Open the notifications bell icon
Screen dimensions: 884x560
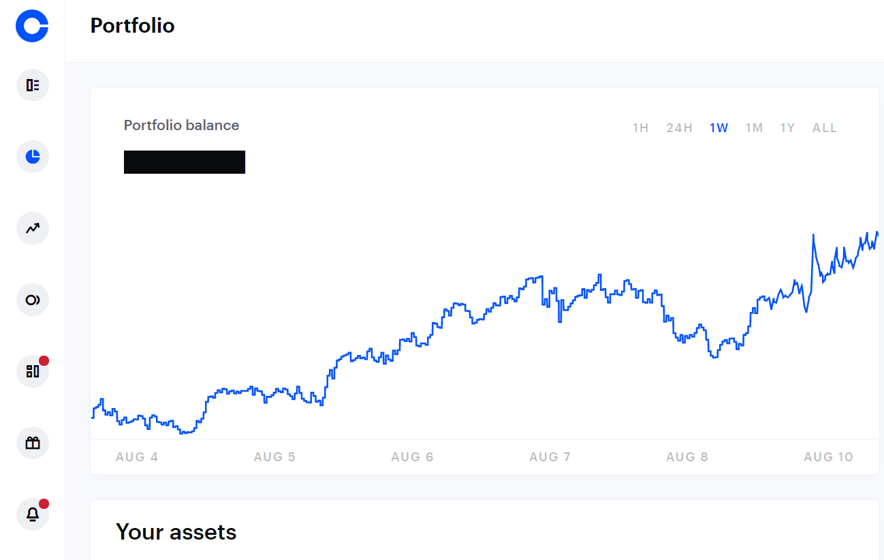(x=33, y=514)
